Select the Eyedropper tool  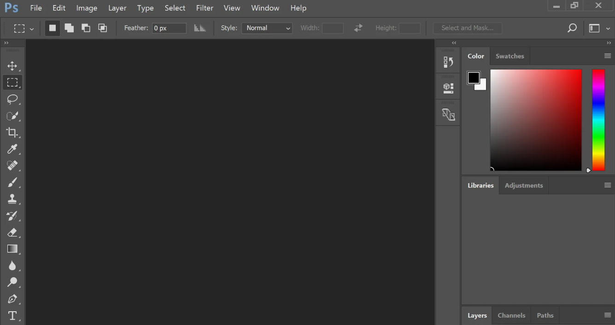(x=12, y=149)
